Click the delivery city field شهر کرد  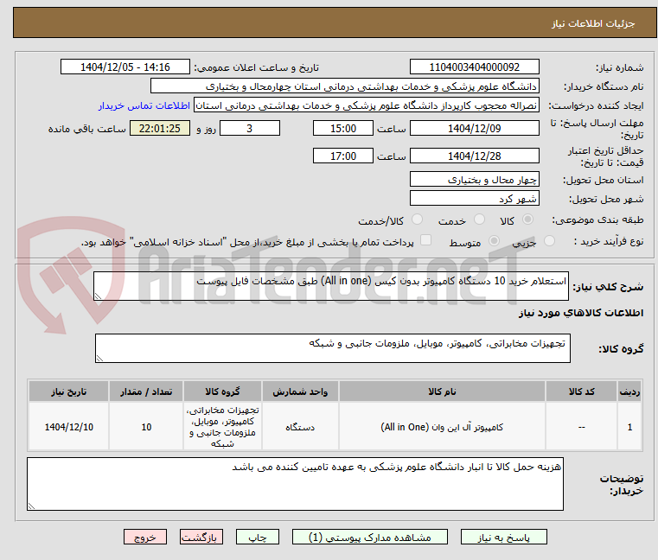click(474, 199)
